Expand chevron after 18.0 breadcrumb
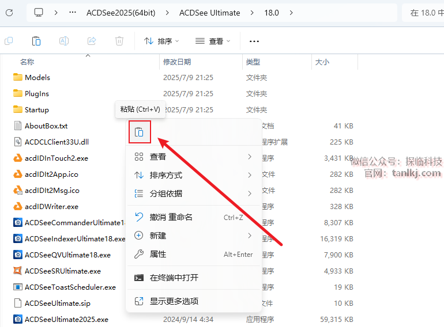444x330 pixels. [291, 13]
